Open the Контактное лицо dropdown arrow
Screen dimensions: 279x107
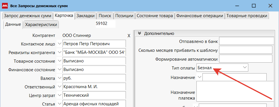59,44
